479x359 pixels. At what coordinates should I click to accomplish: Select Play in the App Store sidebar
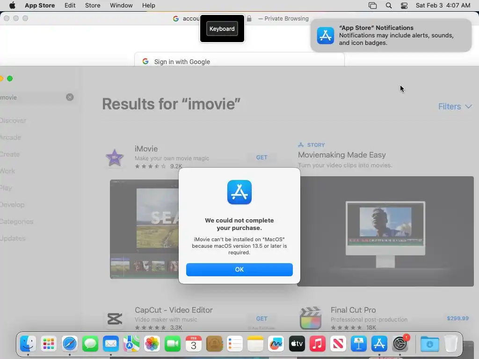click(6, 188)
